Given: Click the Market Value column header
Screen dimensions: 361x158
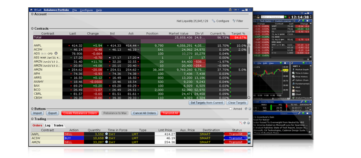Looking at the screenshot, I should [x=178, y=33].
